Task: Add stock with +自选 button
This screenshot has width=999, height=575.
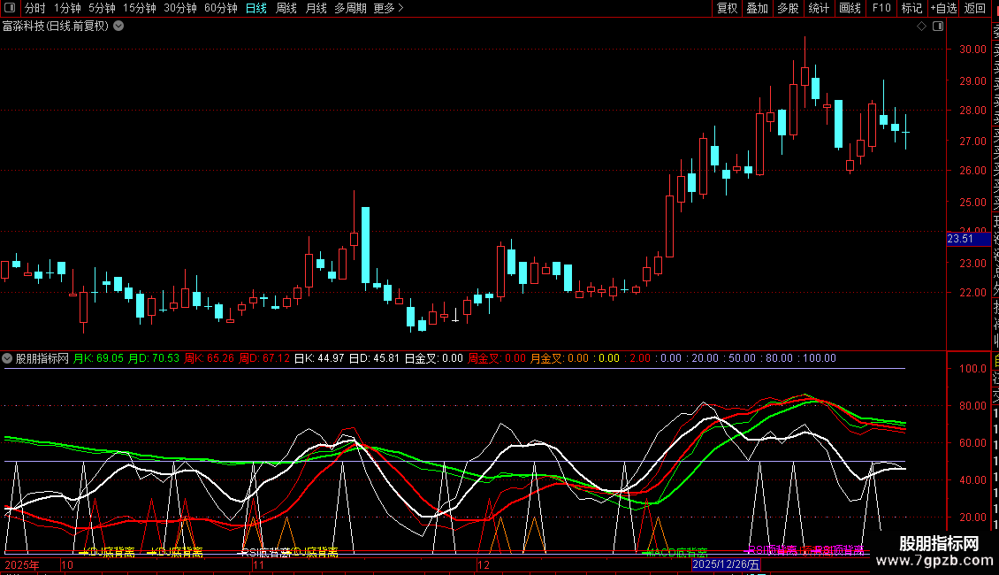Action: [x=943, y=8]
